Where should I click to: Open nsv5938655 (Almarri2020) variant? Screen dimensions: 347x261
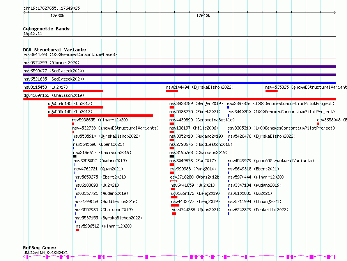[x=100, y=120]
